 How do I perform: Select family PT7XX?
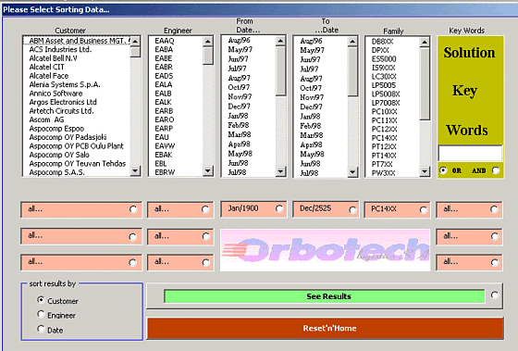click(382, 164)
